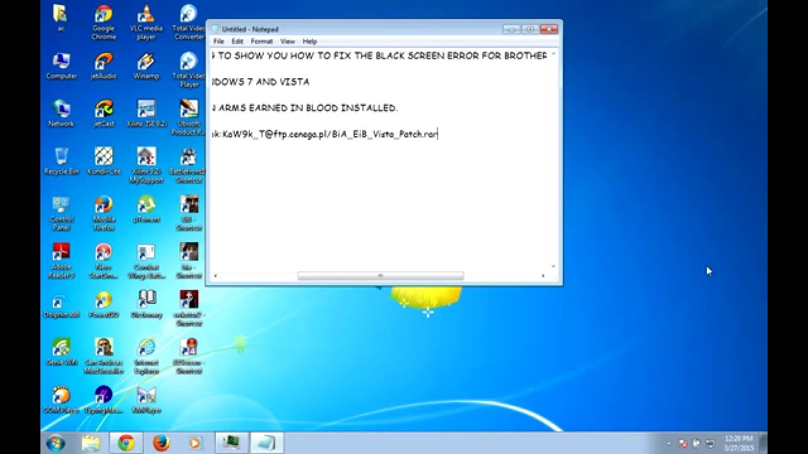
Task: Open the Winamp desktop shortcut
Action: pyautogui.click(x=146, y=66)
